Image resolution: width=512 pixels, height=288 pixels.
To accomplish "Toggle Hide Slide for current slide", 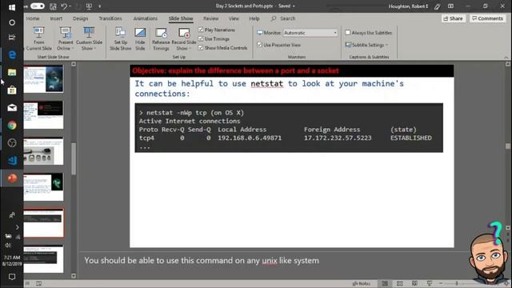I will [x=140, y=39].
